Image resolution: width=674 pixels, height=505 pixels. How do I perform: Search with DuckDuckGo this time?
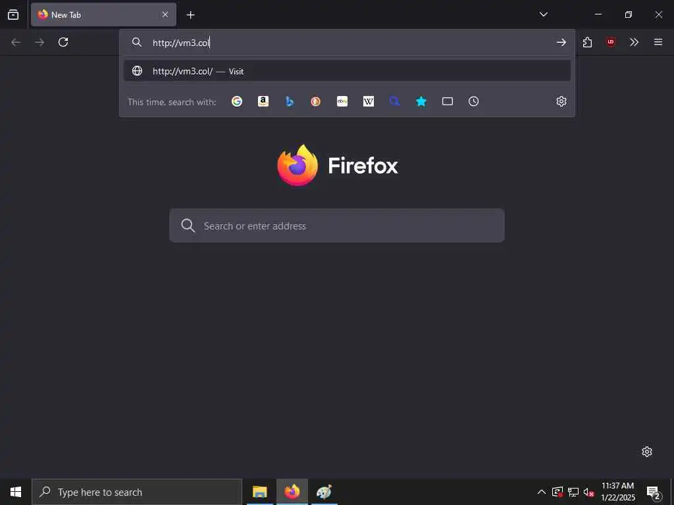(316, 101)
